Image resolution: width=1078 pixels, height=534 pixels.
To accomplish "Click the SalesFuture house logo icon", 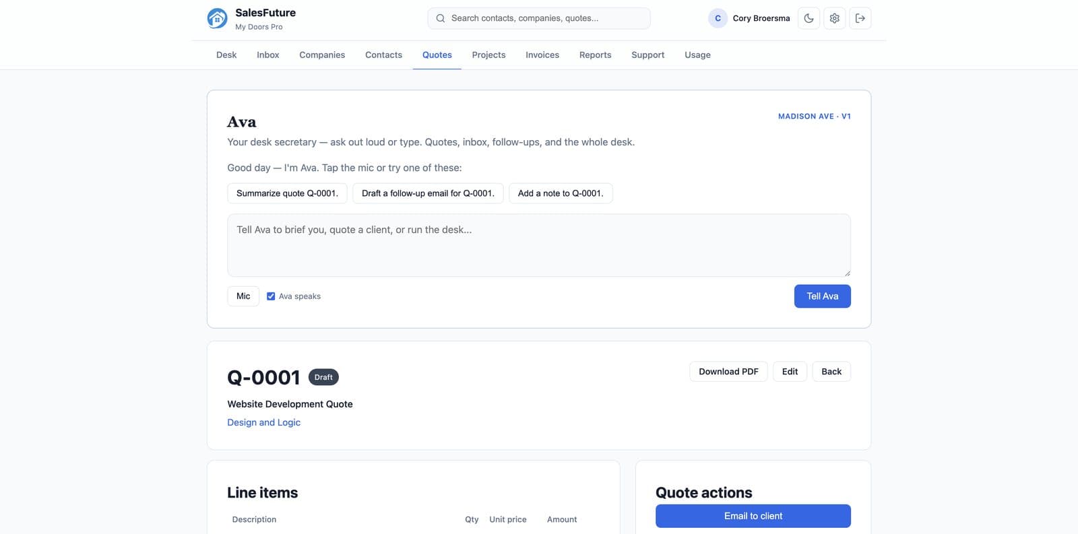I will click(217, 18).
